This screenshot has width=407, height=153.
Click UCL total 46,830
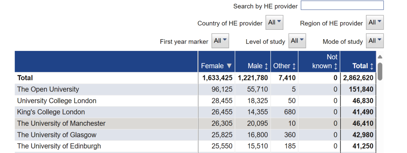pyautogui.click(x=363, y=101)
